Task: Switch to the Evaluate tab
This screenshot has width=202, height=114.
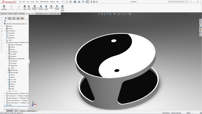Action: pos(22,13)
